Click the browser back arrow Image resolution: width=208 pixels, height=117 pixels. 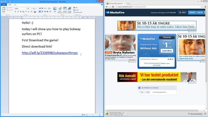tap(107, 7)
